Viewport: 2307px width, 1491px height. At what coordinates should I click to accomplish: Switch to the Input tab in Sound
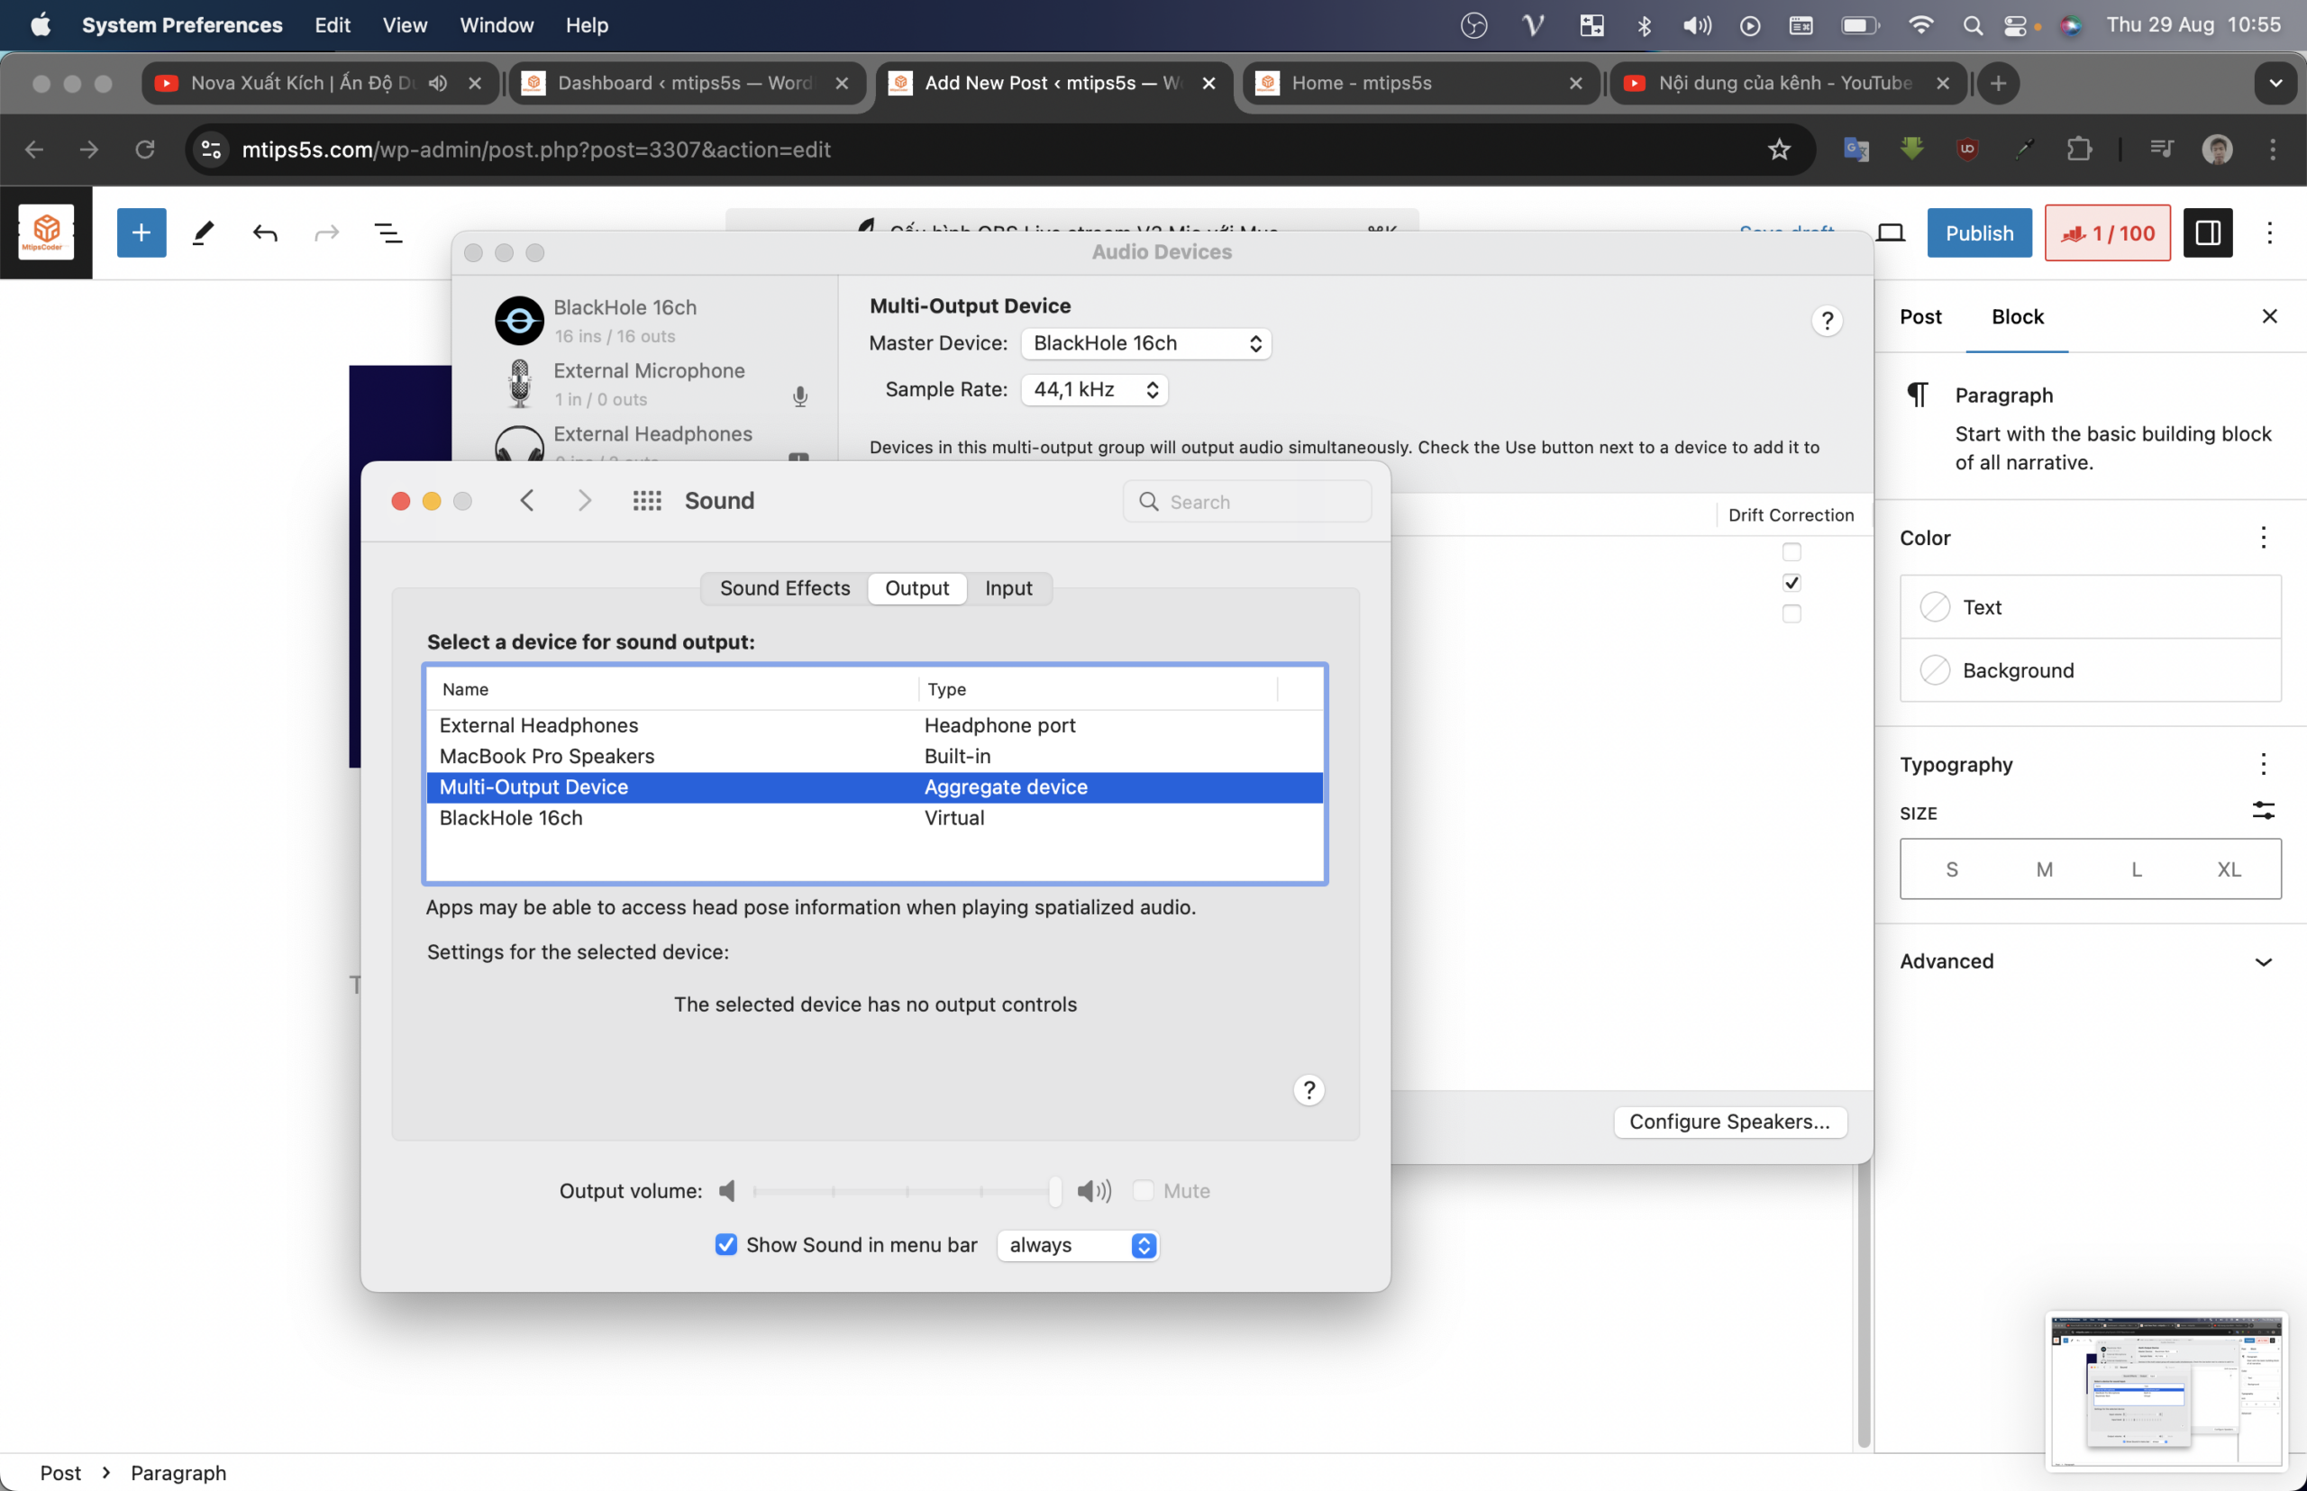1008,588
